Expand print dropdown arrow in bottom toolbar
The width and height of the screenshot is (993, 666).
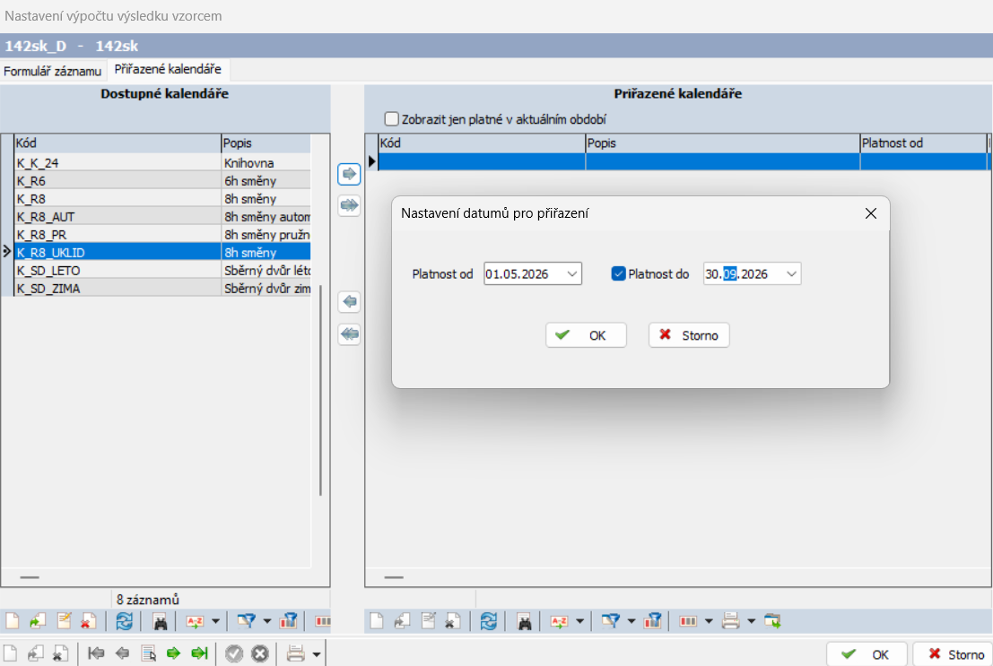(316, 653)
